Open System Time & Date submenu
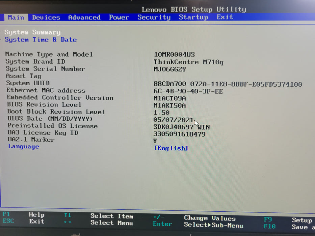315x236 pixels. click(x=41, y=39)
